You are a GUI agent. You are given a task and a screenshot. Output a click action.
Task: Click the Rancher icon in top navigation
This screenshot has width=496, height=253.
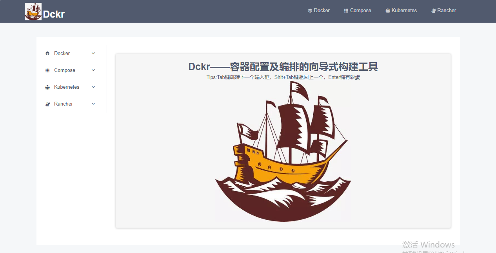point(434,11)
